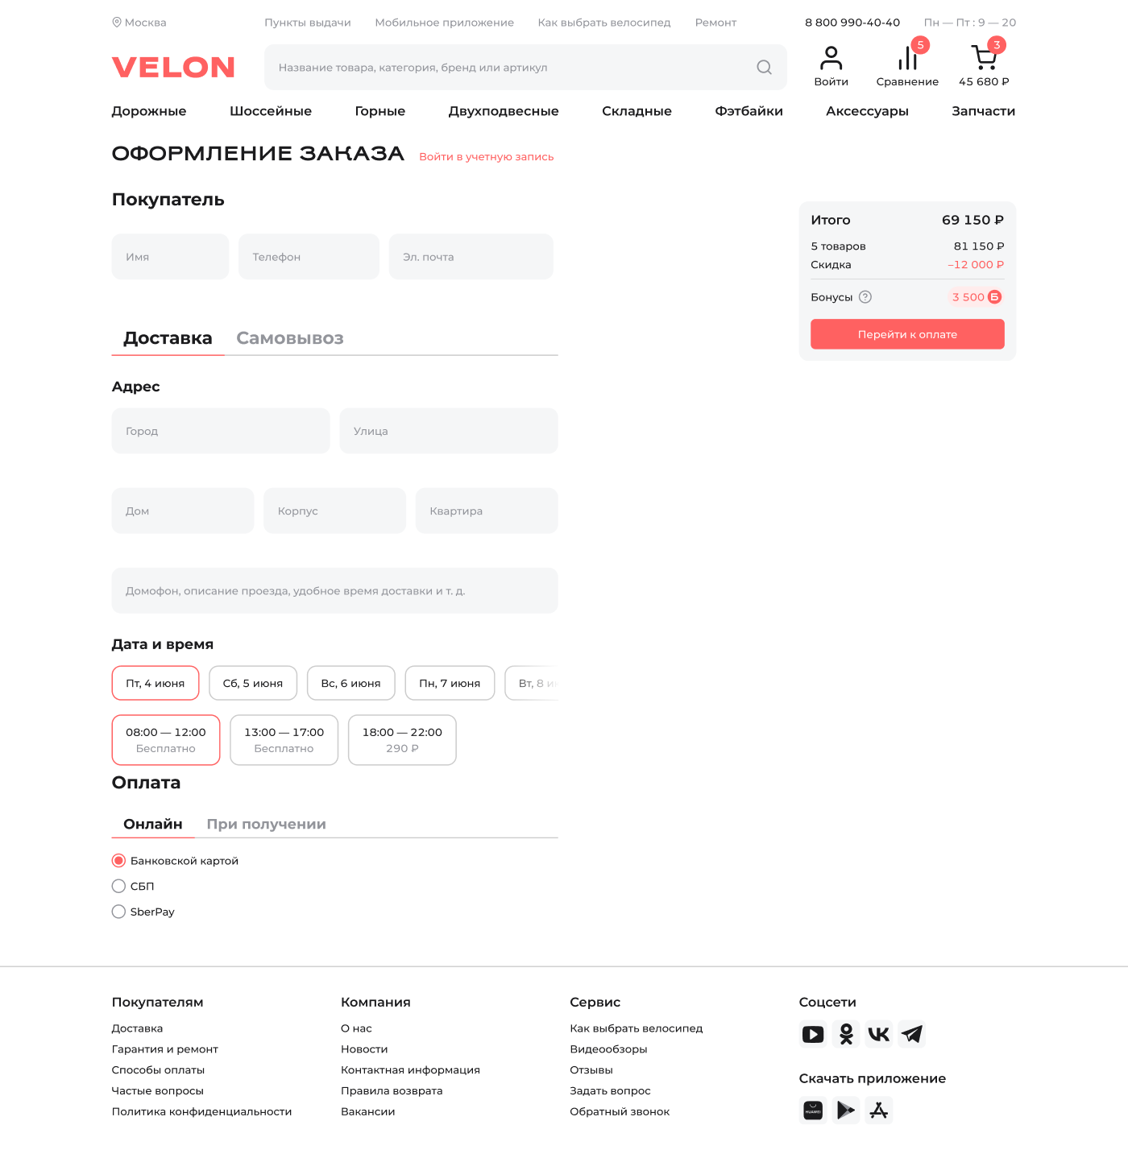Open the user login icon
The height and width of the screenshot is (1154, 1128).
pyautogui.click(x=831, y=59)
